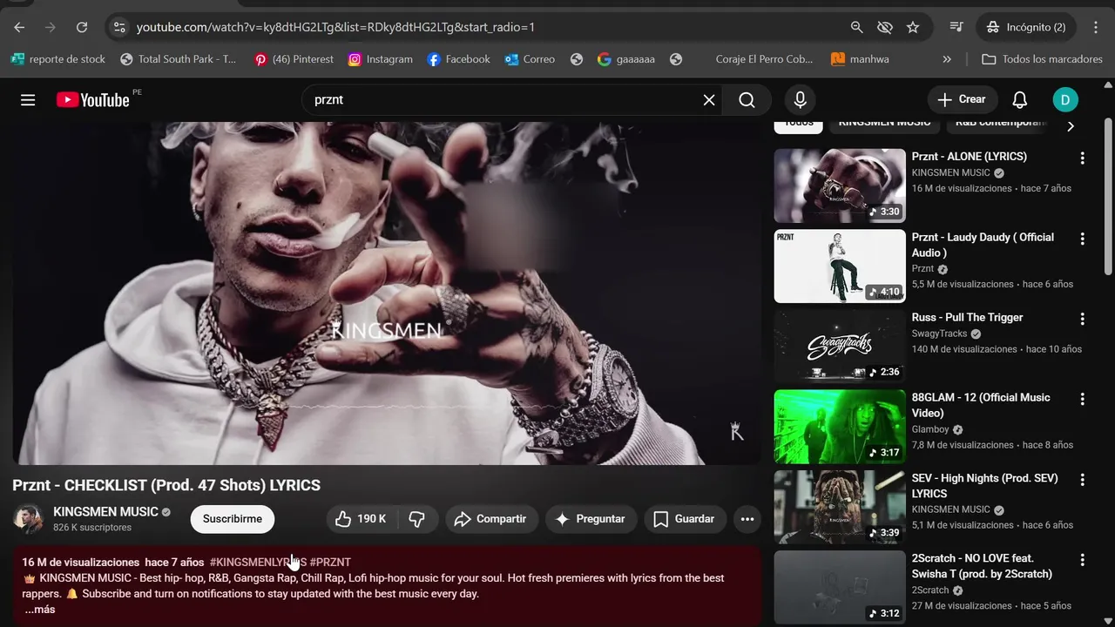1115x627 pixels.
Task: Click the Crear button
Action: click(962, 99)
